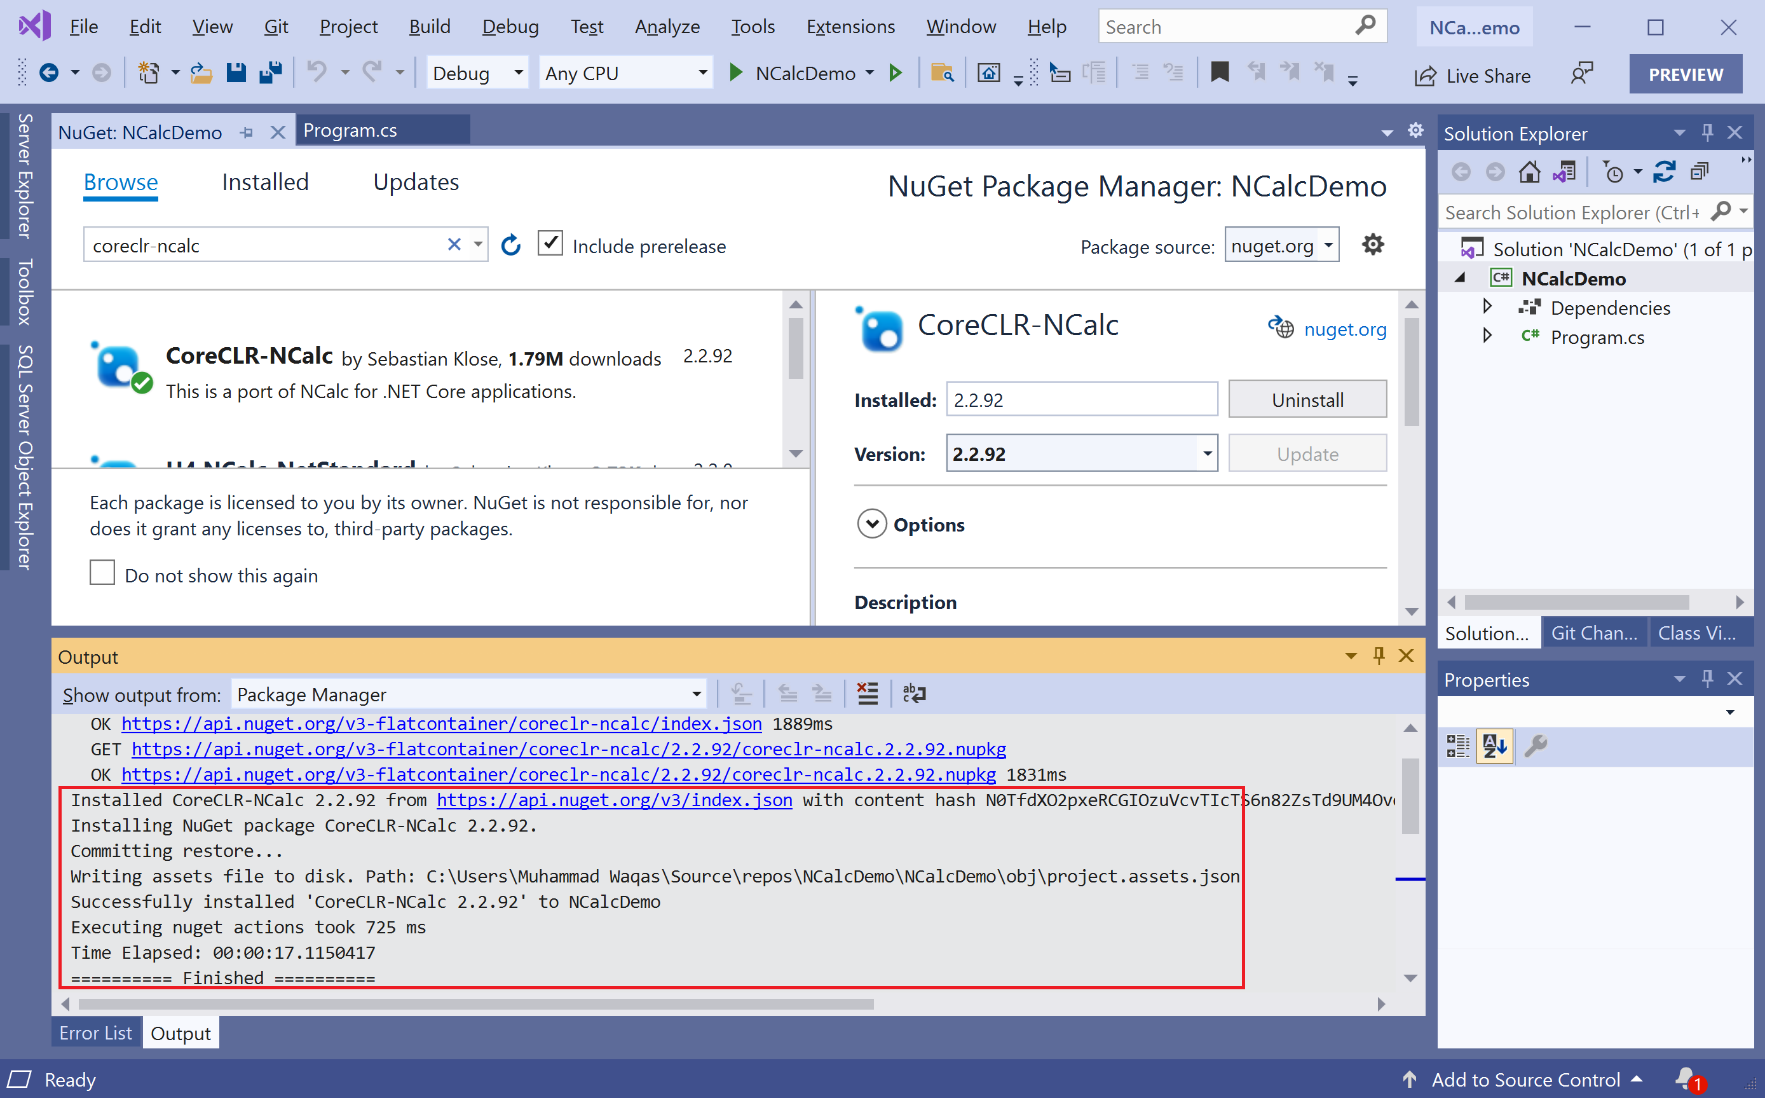Sort properties alphabetically in Properties panel

tap(1494, 746)
